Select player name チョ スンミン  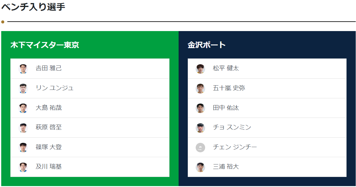(x=232, y=127)
